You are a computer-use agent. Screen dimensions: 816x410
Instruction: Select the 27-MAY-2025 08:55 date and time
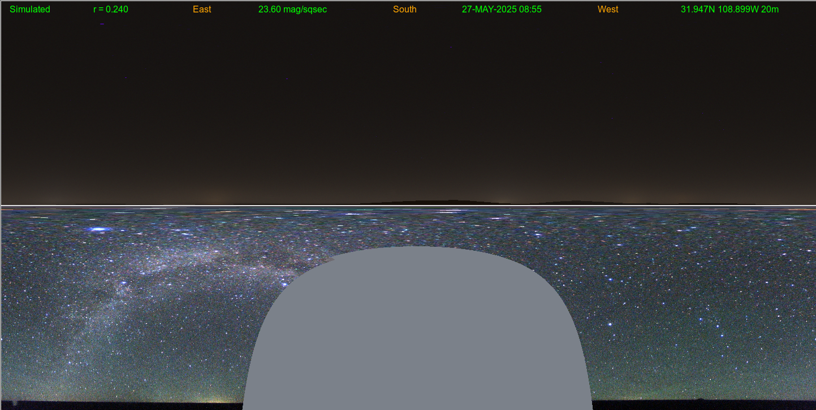[x=502, y=10]
